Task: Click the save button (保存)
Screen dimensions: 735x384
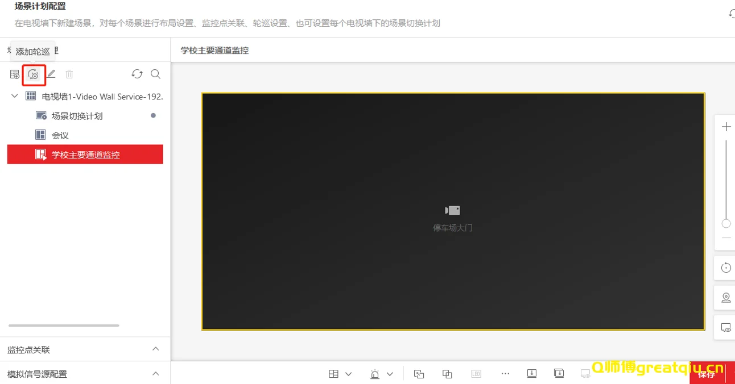Action: 707,374
